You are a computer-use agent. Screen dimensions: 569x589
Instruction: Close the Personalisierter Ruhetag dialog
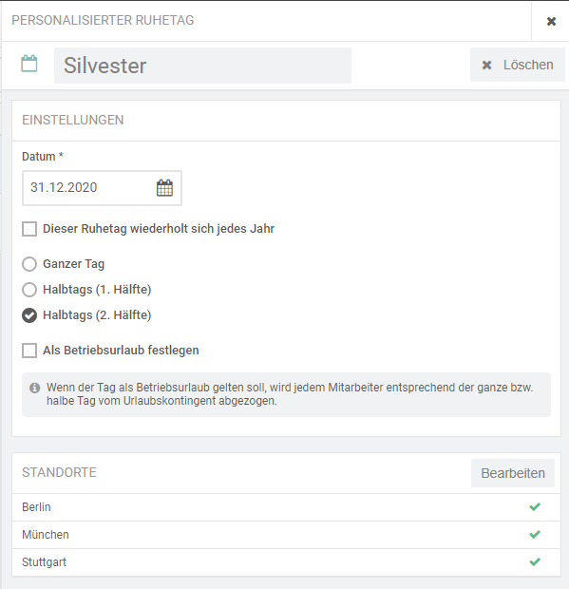tap(551, 22)
